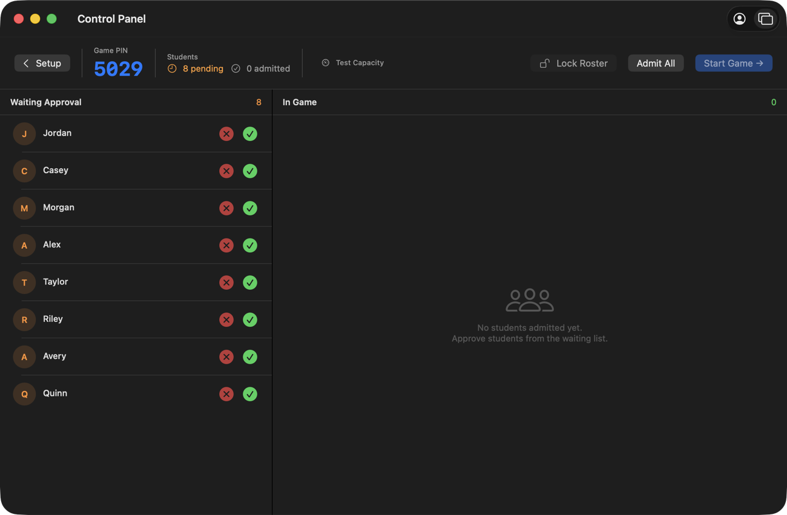The image size is (787, 515).
Task: Reject Taylor with the red X icon
Action: pyautogui.click(x=226, y=283)
